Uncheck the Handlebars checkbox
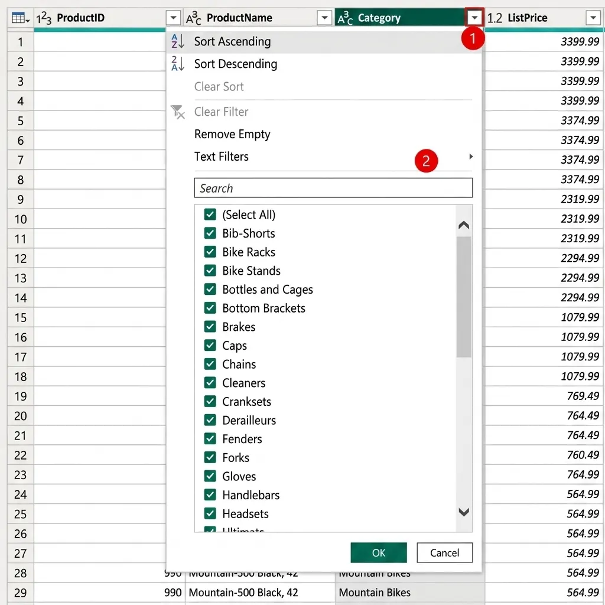This screenshot has width=605, height=605. pyautogui.click(x=210, y=495)
